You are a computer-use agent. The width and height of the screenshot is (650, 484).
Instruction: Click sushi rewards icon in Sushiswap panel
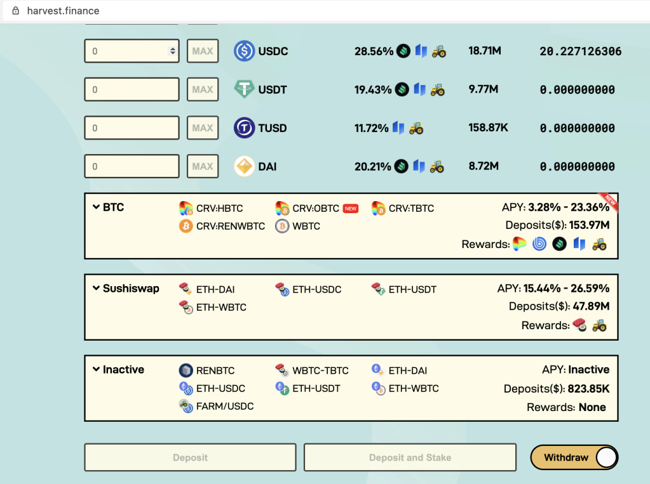coord(579,325)
